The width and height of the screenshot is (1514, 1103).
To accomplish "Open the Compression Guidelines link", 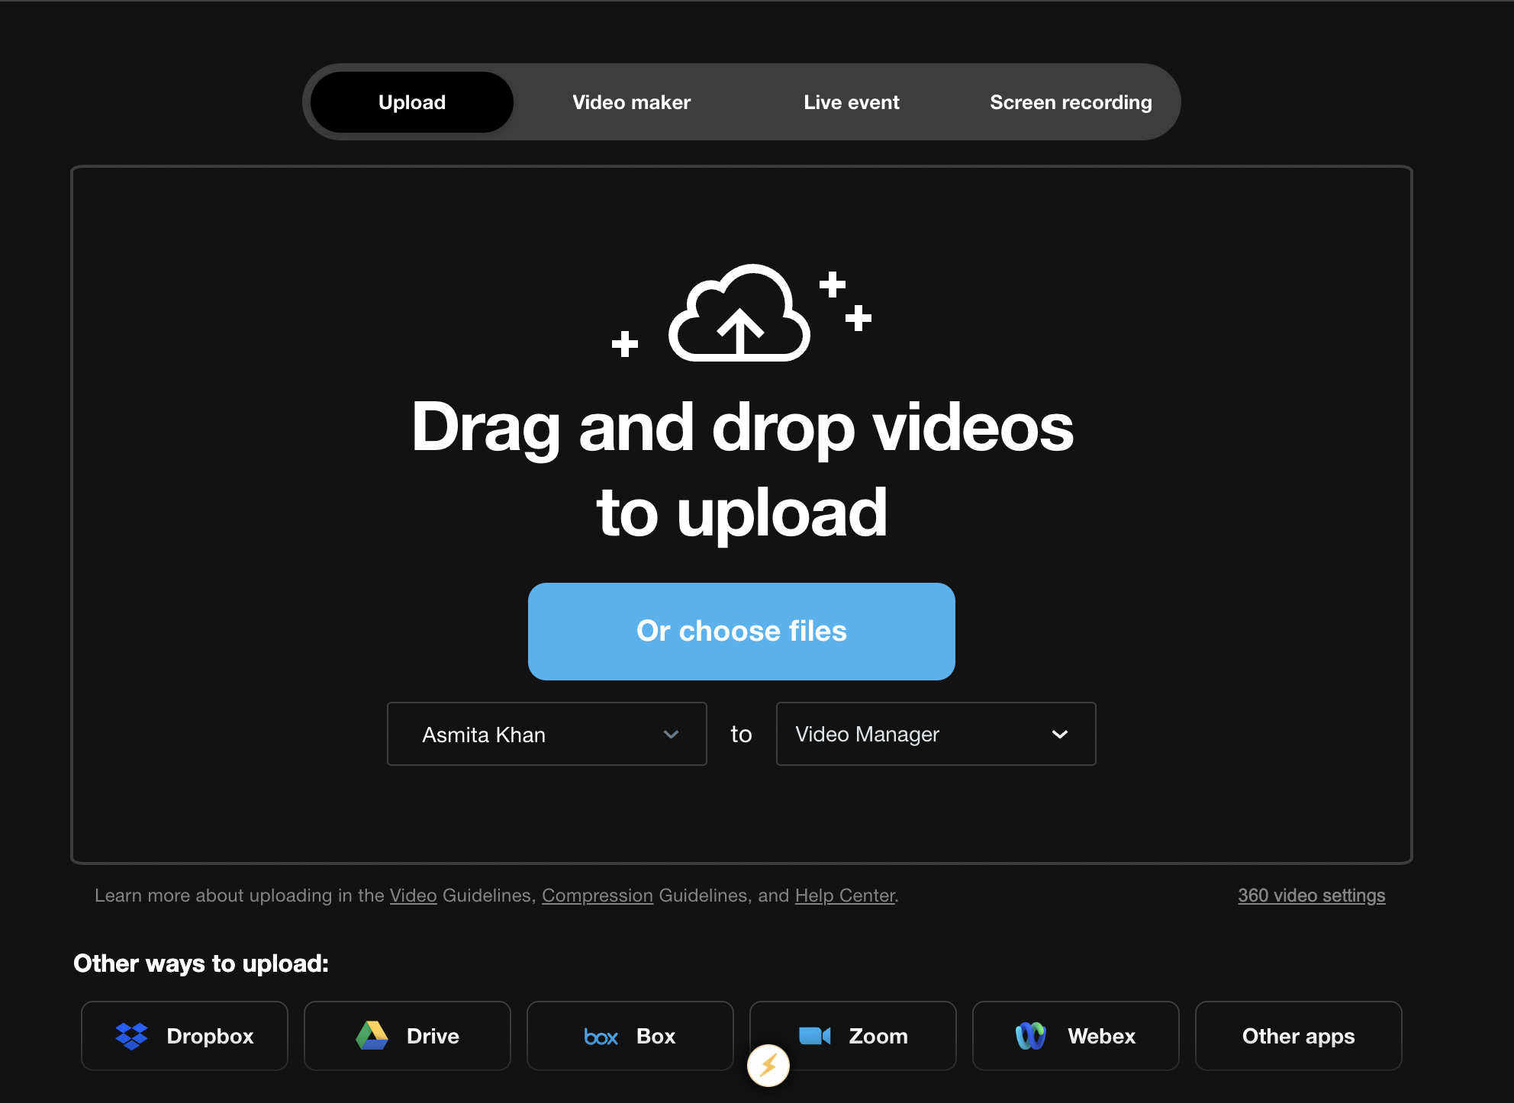I will [x=597, y=895].
